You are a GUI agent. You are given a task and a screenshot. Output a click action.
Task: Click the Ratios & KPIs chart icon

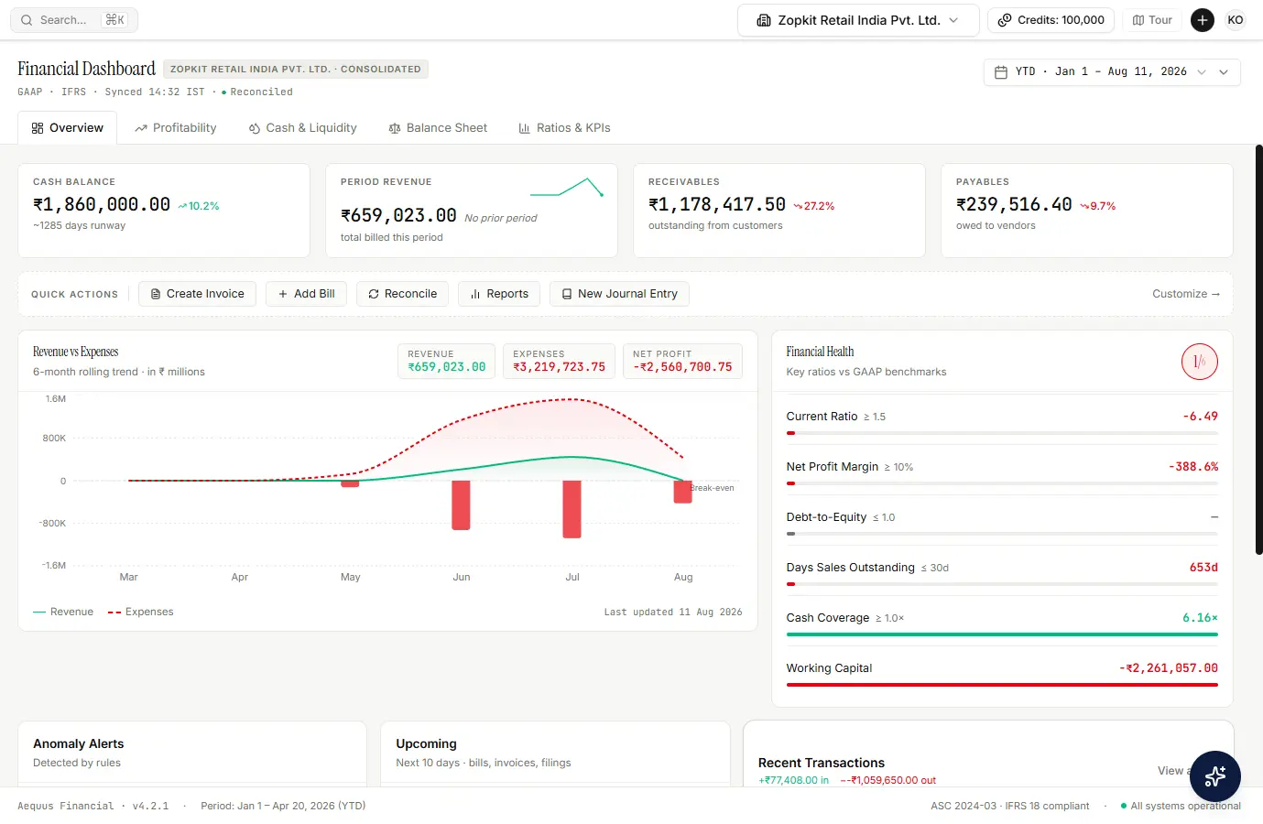pyautogui.click(x=525, y=128)
